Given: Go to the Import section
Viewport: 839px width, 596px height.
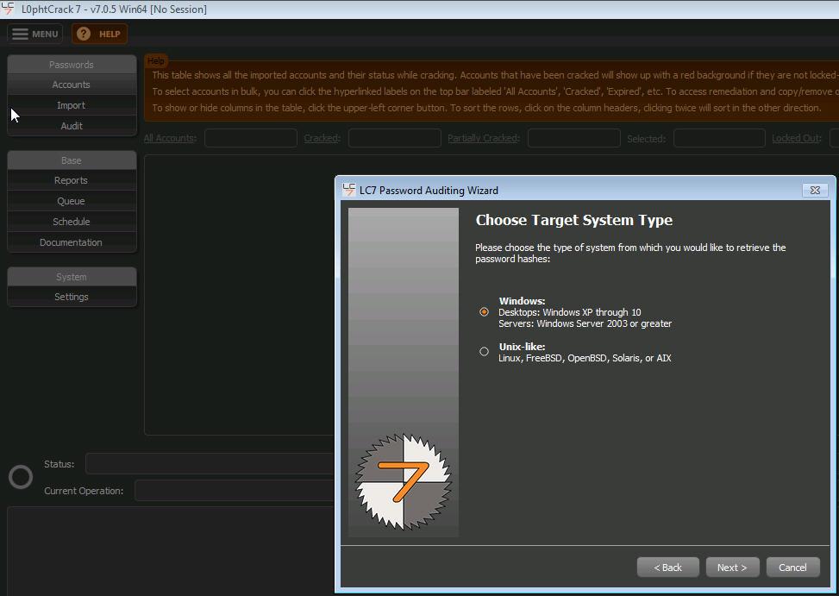Looking at the screenshot, I should click(72, 105).
